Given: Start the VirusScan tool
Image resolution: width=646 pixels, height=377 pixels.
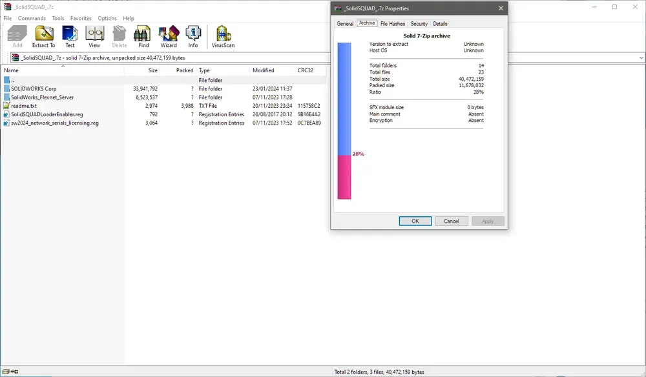Looking at the screenshot, I should (x=223, y=37).
